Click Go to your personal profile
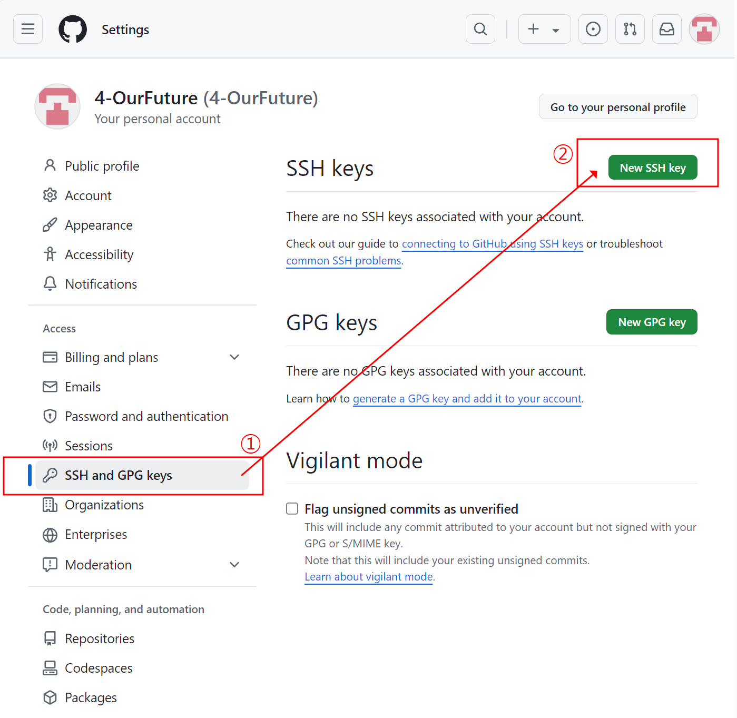Viewport: 737px width, 718px height. click(618, 107)
